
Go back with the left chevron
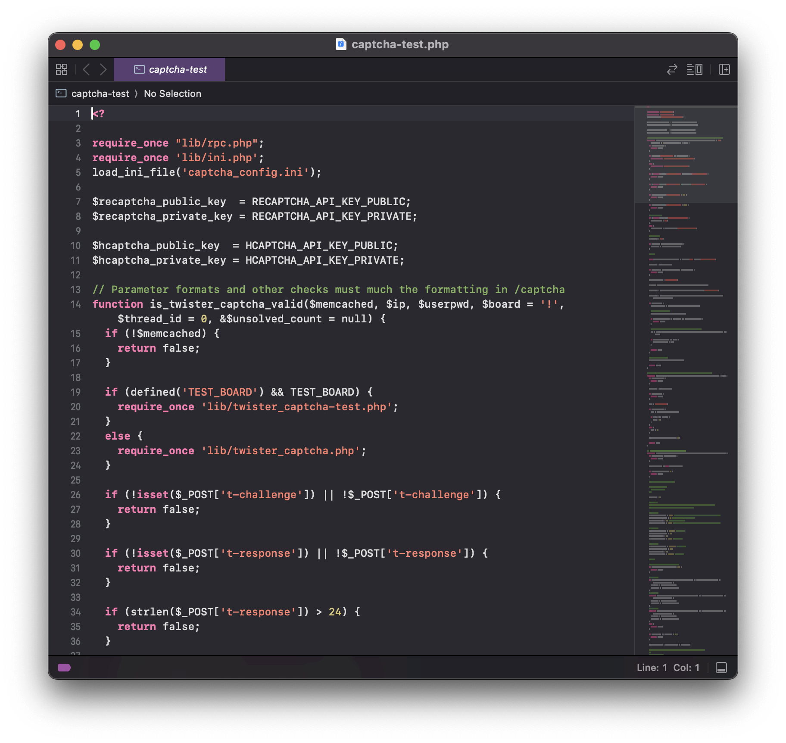[x=86, y=69]
